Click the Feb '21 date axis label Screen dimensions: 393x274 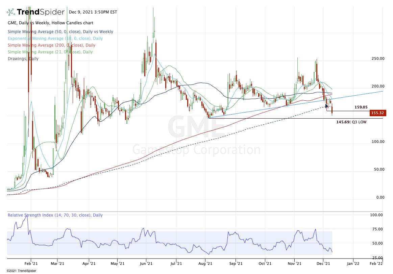[x=31, y=264]
